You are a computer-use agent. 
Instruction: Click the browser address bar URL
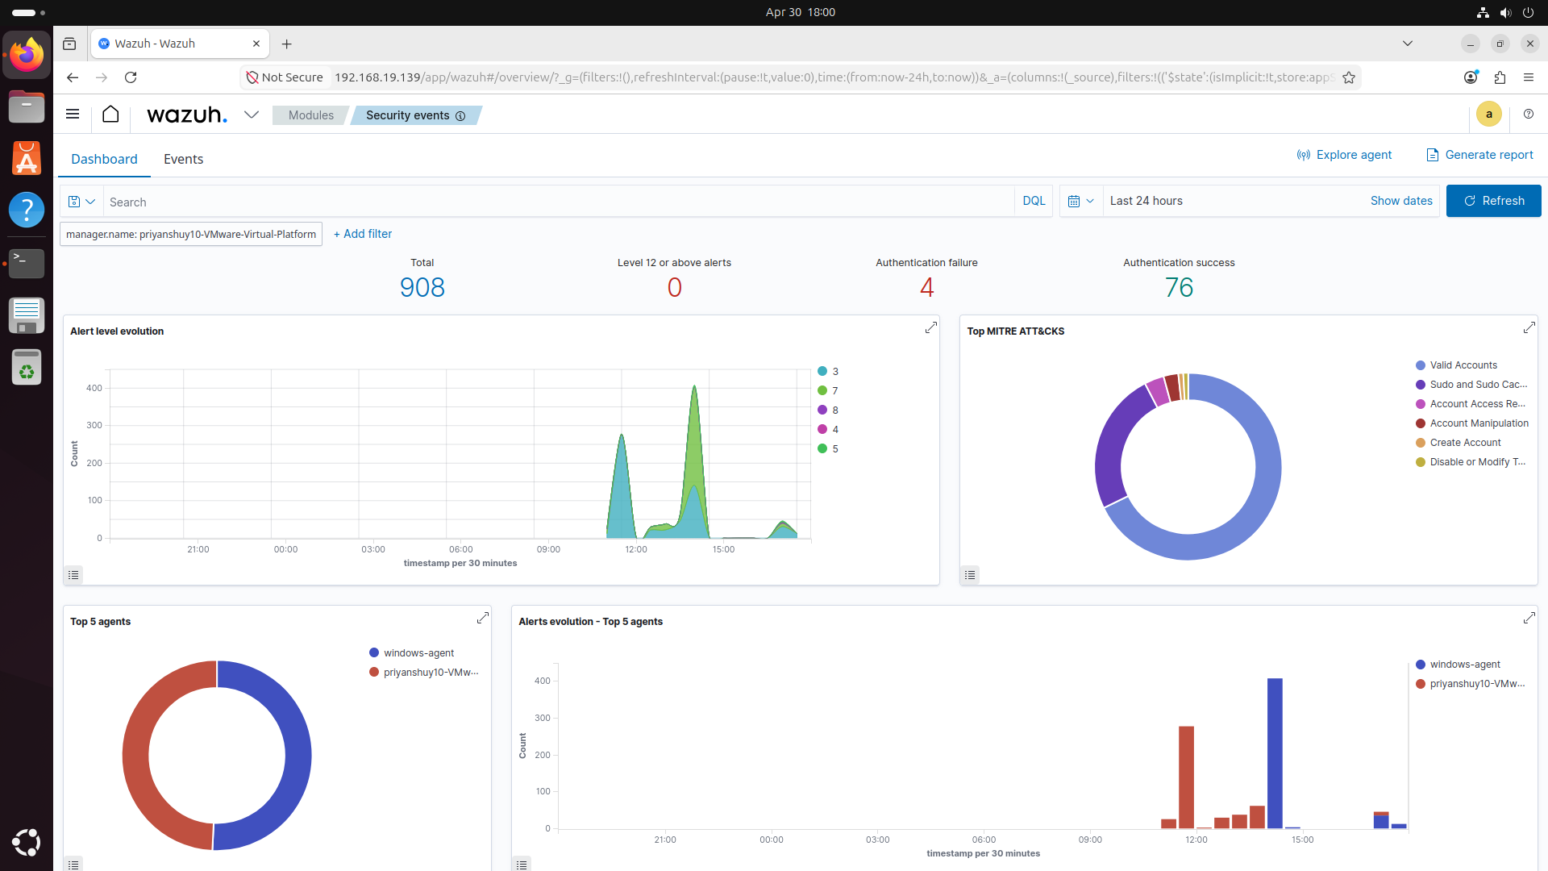click(834, 77)
